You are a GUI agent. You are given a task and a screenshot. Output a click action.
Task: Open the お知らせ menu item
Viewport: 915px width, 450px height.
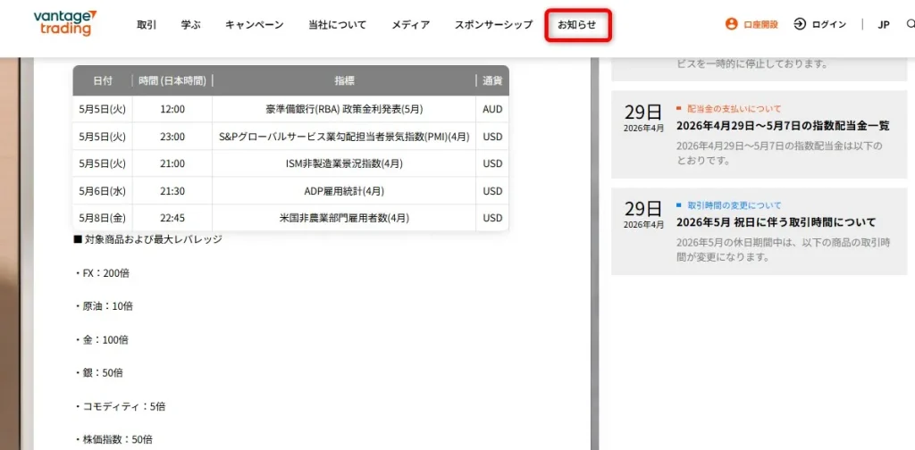coord(577,24)
